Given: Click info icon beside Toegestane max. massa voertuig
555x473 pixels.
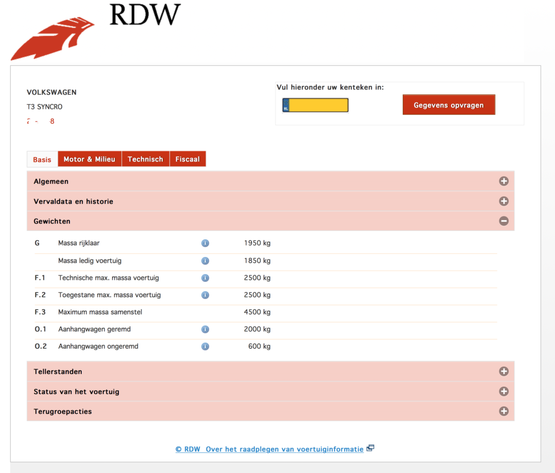Looking at the screenshot, I should pos(205,295).
